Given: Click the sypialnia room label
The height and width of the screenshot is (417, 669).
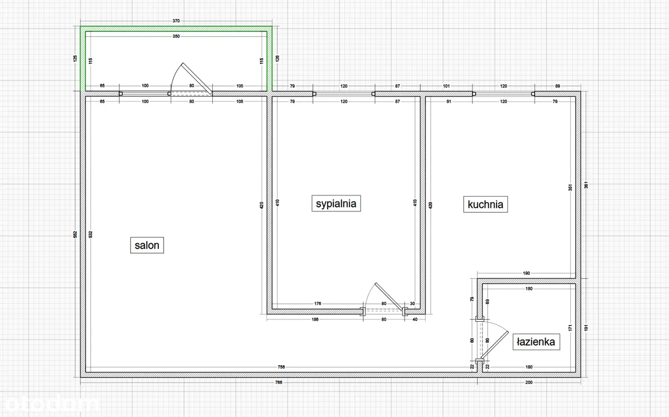Looking at the screenshot, I should 337,203.
